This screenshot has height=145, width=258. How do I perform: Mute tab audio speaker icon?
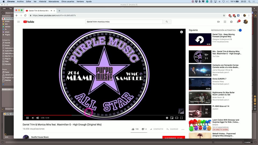click(51, 11)
